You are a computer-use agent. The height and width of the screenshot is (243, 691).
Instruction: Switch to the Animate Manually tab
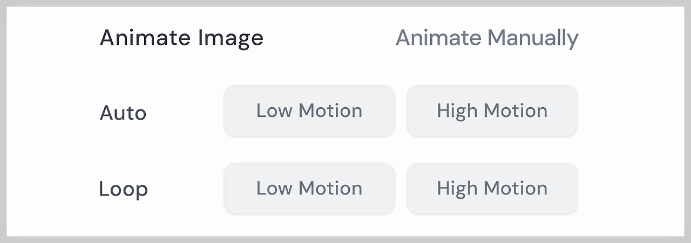487,38
